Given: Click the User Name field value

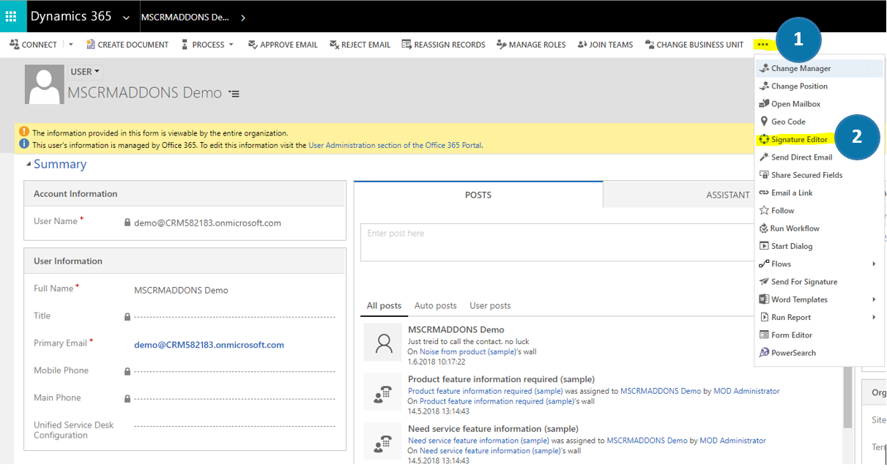Looking at the screenshot, I should coord(207,223).
